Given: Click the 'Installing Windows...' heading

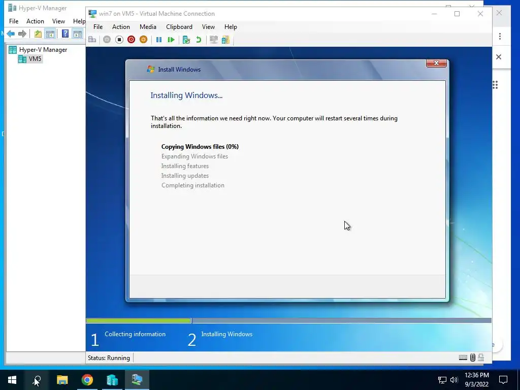Looking at the screenshot, I should click(x=186, y=95).
